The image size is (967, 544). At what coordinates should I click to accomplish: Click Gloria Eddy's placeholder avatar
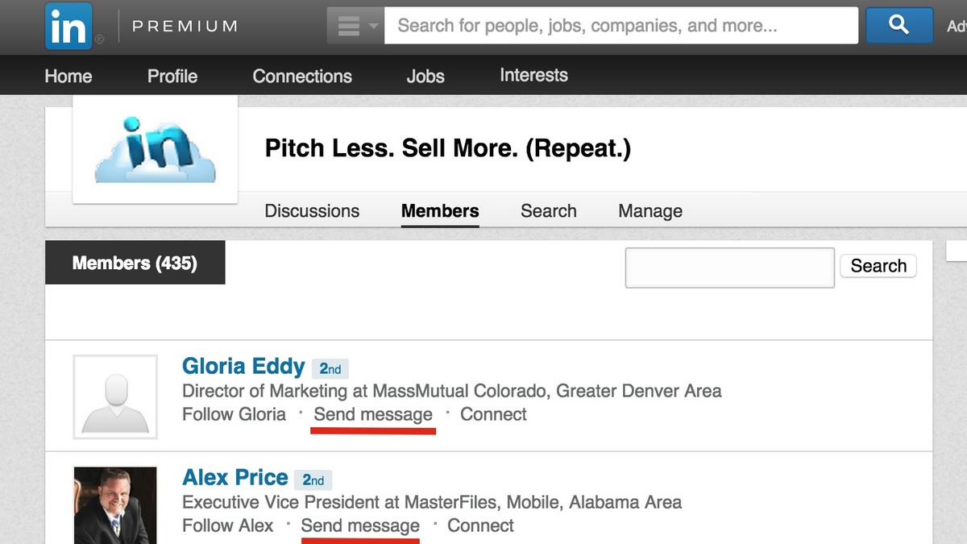tap(114, 397)
